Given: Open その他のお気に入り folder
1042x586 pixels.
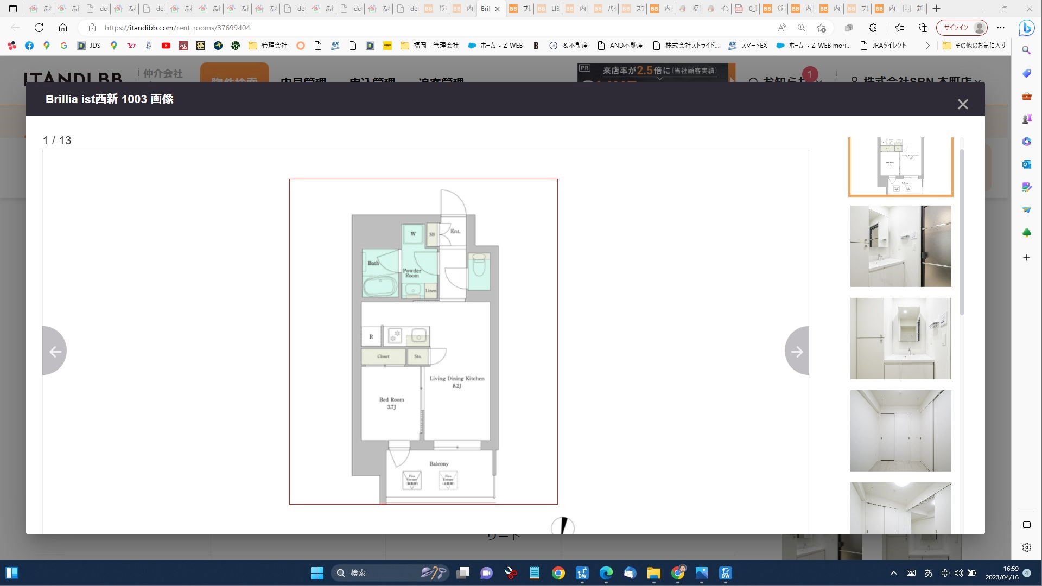Looking at the screenshot, I should click(974, 46).
